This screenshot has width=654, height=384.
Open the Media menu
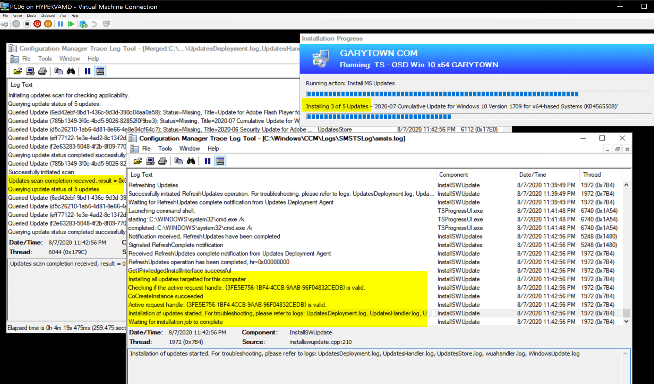(31, 15)
